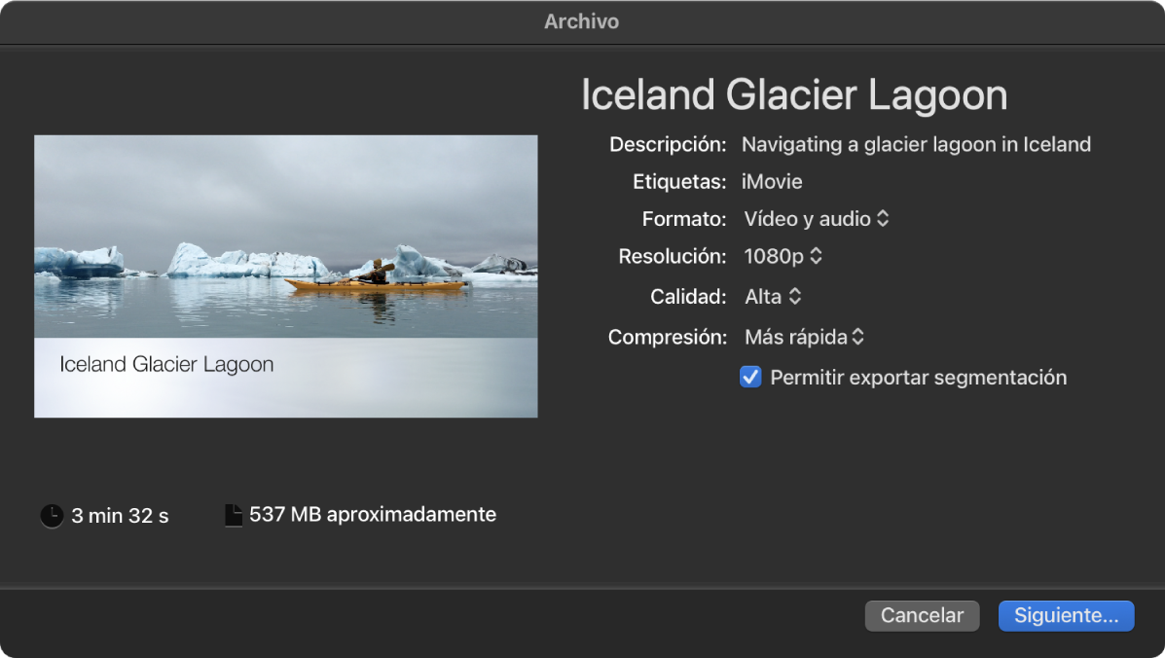
Task: Click the 537 MB aproximadamente text
Action: click(x=372, y=515)
